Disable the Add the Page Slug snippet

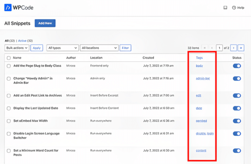coord(237,66)
